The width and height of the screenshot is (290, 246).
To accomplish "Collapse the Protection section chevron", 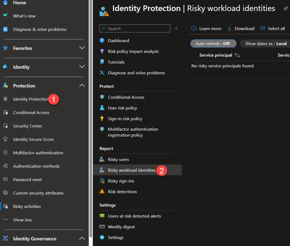I will click(x=82, y=86).
